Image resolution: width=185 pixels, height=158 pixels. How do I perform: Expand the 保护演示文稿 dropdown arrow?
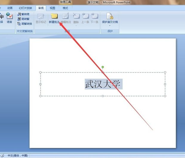point(110,25)
